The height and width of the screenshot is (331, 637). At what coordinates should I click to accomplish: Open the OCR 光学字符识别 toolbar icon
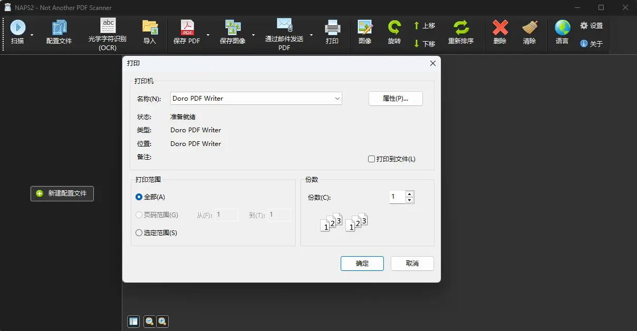(108, 25)
